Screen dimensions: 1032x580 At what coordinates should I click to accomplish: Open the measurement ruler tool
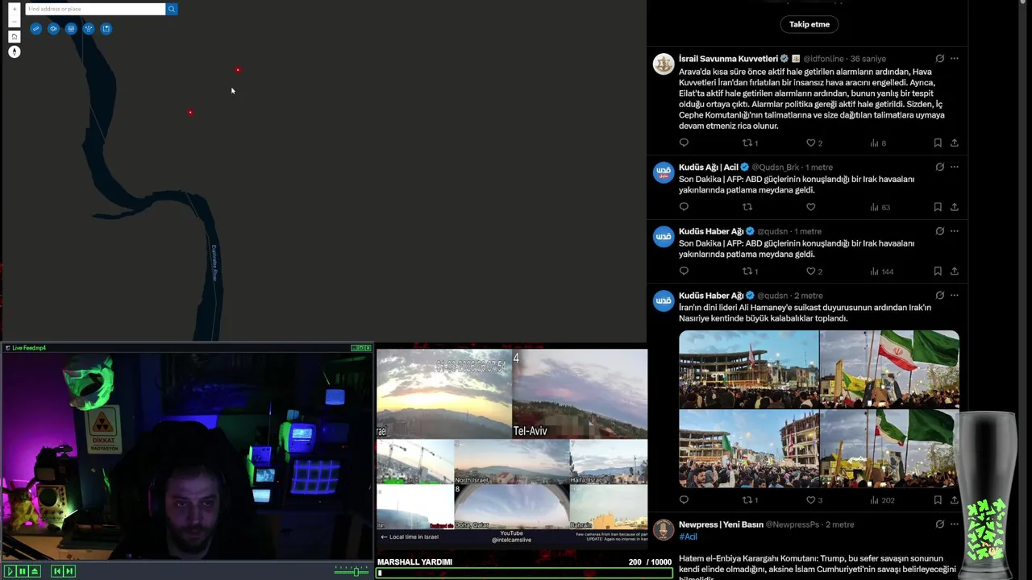pyautogui.click(x=35, y=28)
